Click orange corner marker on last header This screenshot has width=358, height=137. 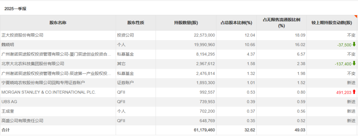point(355,17)
